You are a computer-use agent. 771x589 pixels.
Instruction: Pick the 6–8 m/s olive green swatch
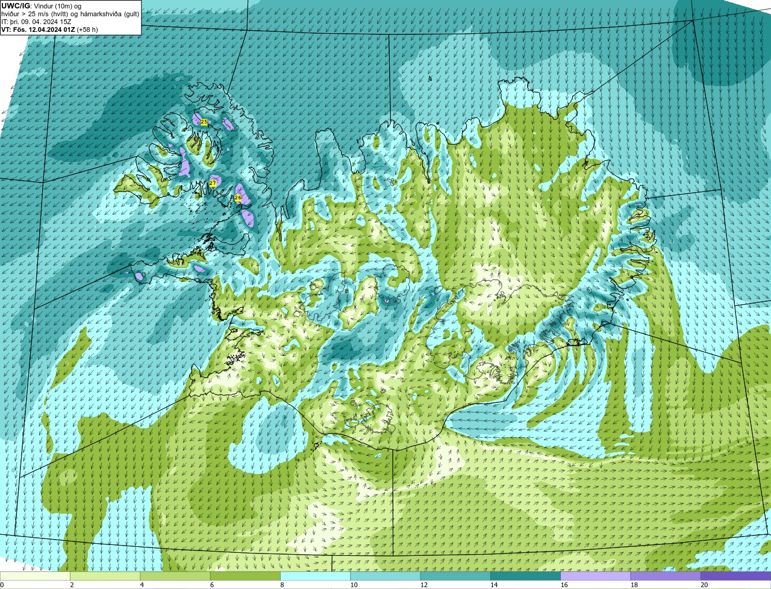point(246,576)
